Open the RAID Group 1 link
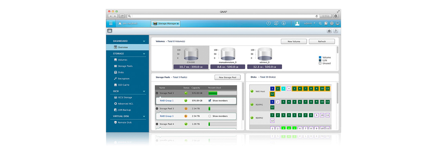The image size is (447, 149). [167, 100]
